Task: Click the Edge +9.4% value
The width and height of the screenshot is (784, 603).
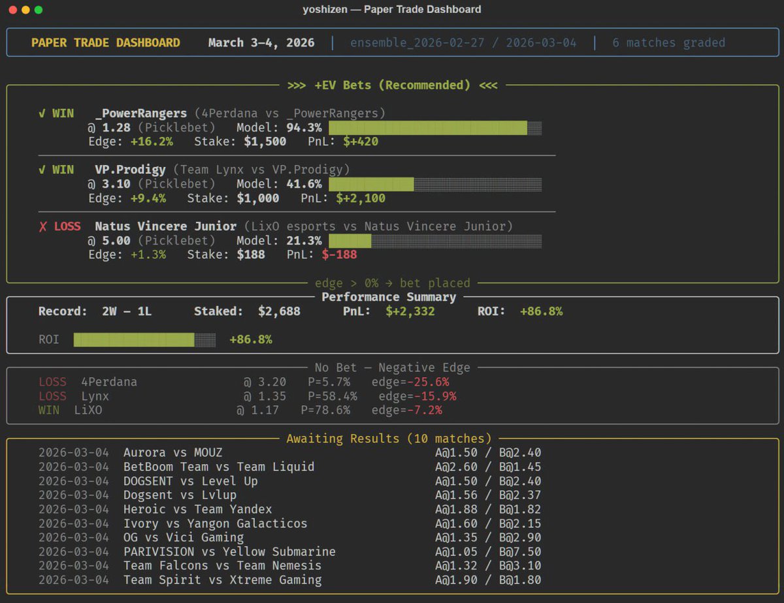Action: tap(148, 198)
